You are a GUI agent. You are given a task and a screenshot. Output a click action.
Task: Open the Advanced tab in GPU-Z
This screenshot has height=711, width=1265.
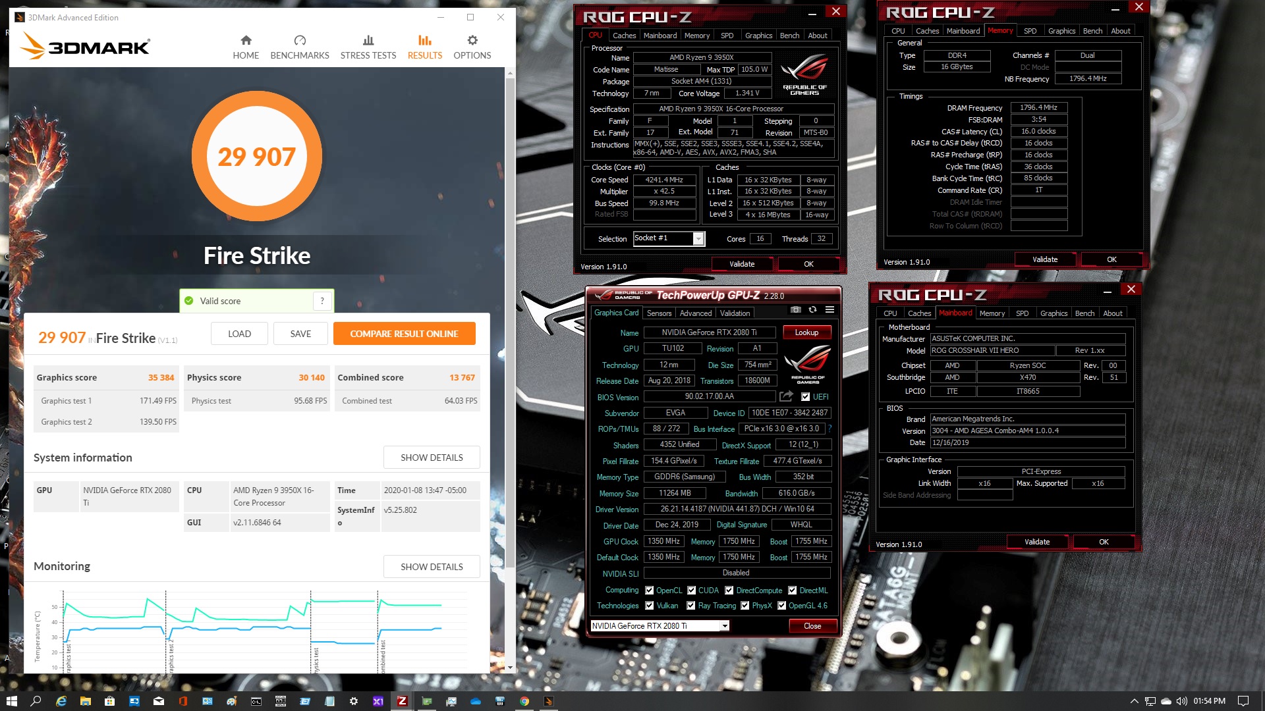tap(696, 313)
